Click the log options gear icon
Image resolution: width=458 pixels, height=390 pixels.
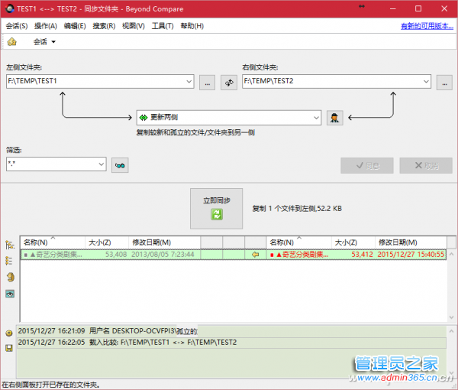pos(9,333)
